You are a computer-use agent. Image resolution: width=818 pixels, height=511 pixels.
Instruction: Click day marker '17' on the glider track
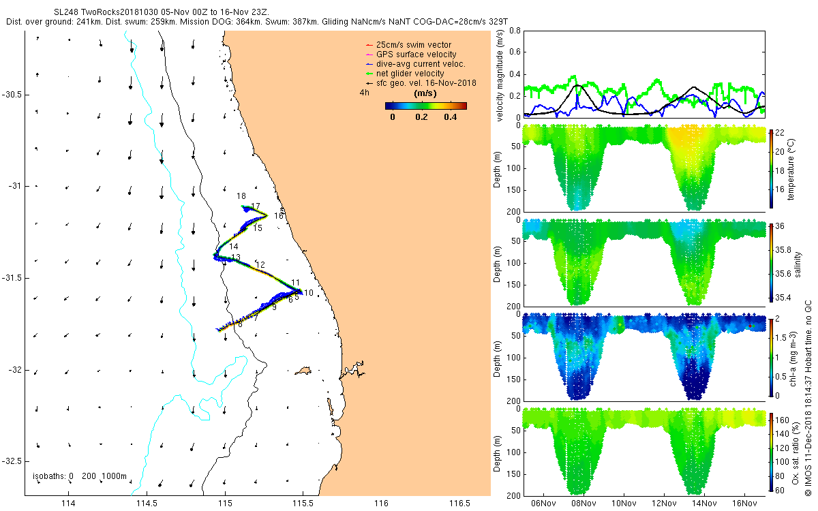click(256, 206)
